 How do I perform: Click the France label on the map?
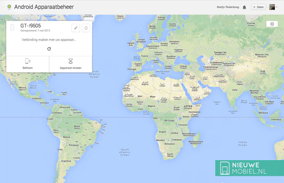pos(145,56)
